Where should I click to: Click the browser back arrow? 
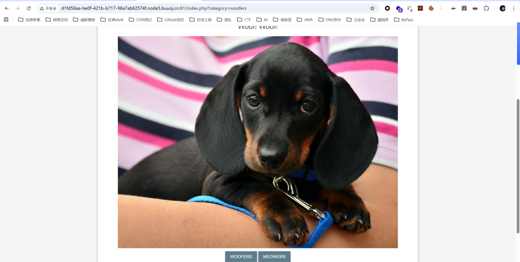coord(7,8)
